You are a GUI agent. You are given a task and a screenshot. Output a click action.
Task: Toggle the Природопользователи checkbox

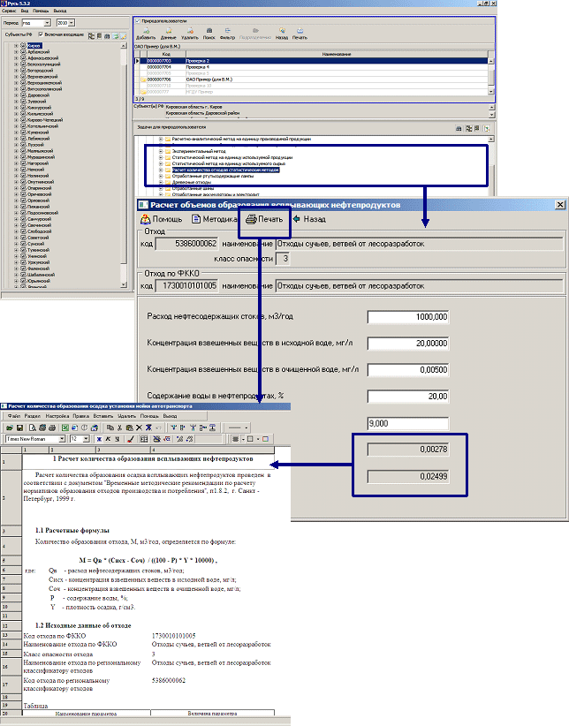137,19
